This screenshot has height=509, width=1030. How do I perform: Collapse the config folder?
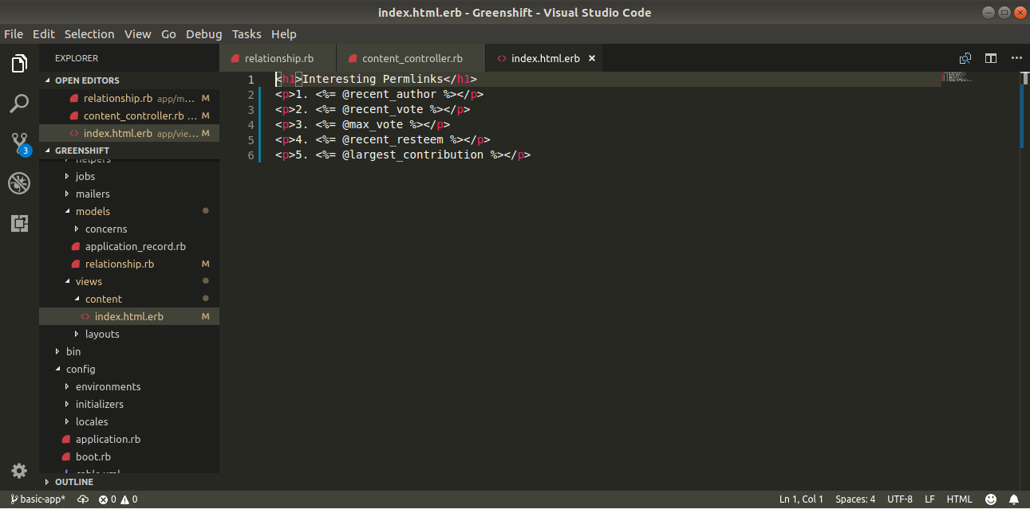point(129,369)
